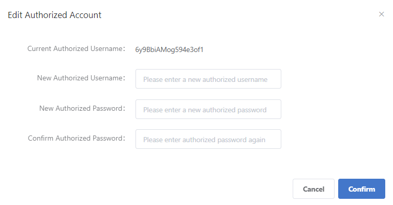This screenshot has width=393, height=205.
Task: Confirm the authorized account changes
Action: [x=361, y=189]
